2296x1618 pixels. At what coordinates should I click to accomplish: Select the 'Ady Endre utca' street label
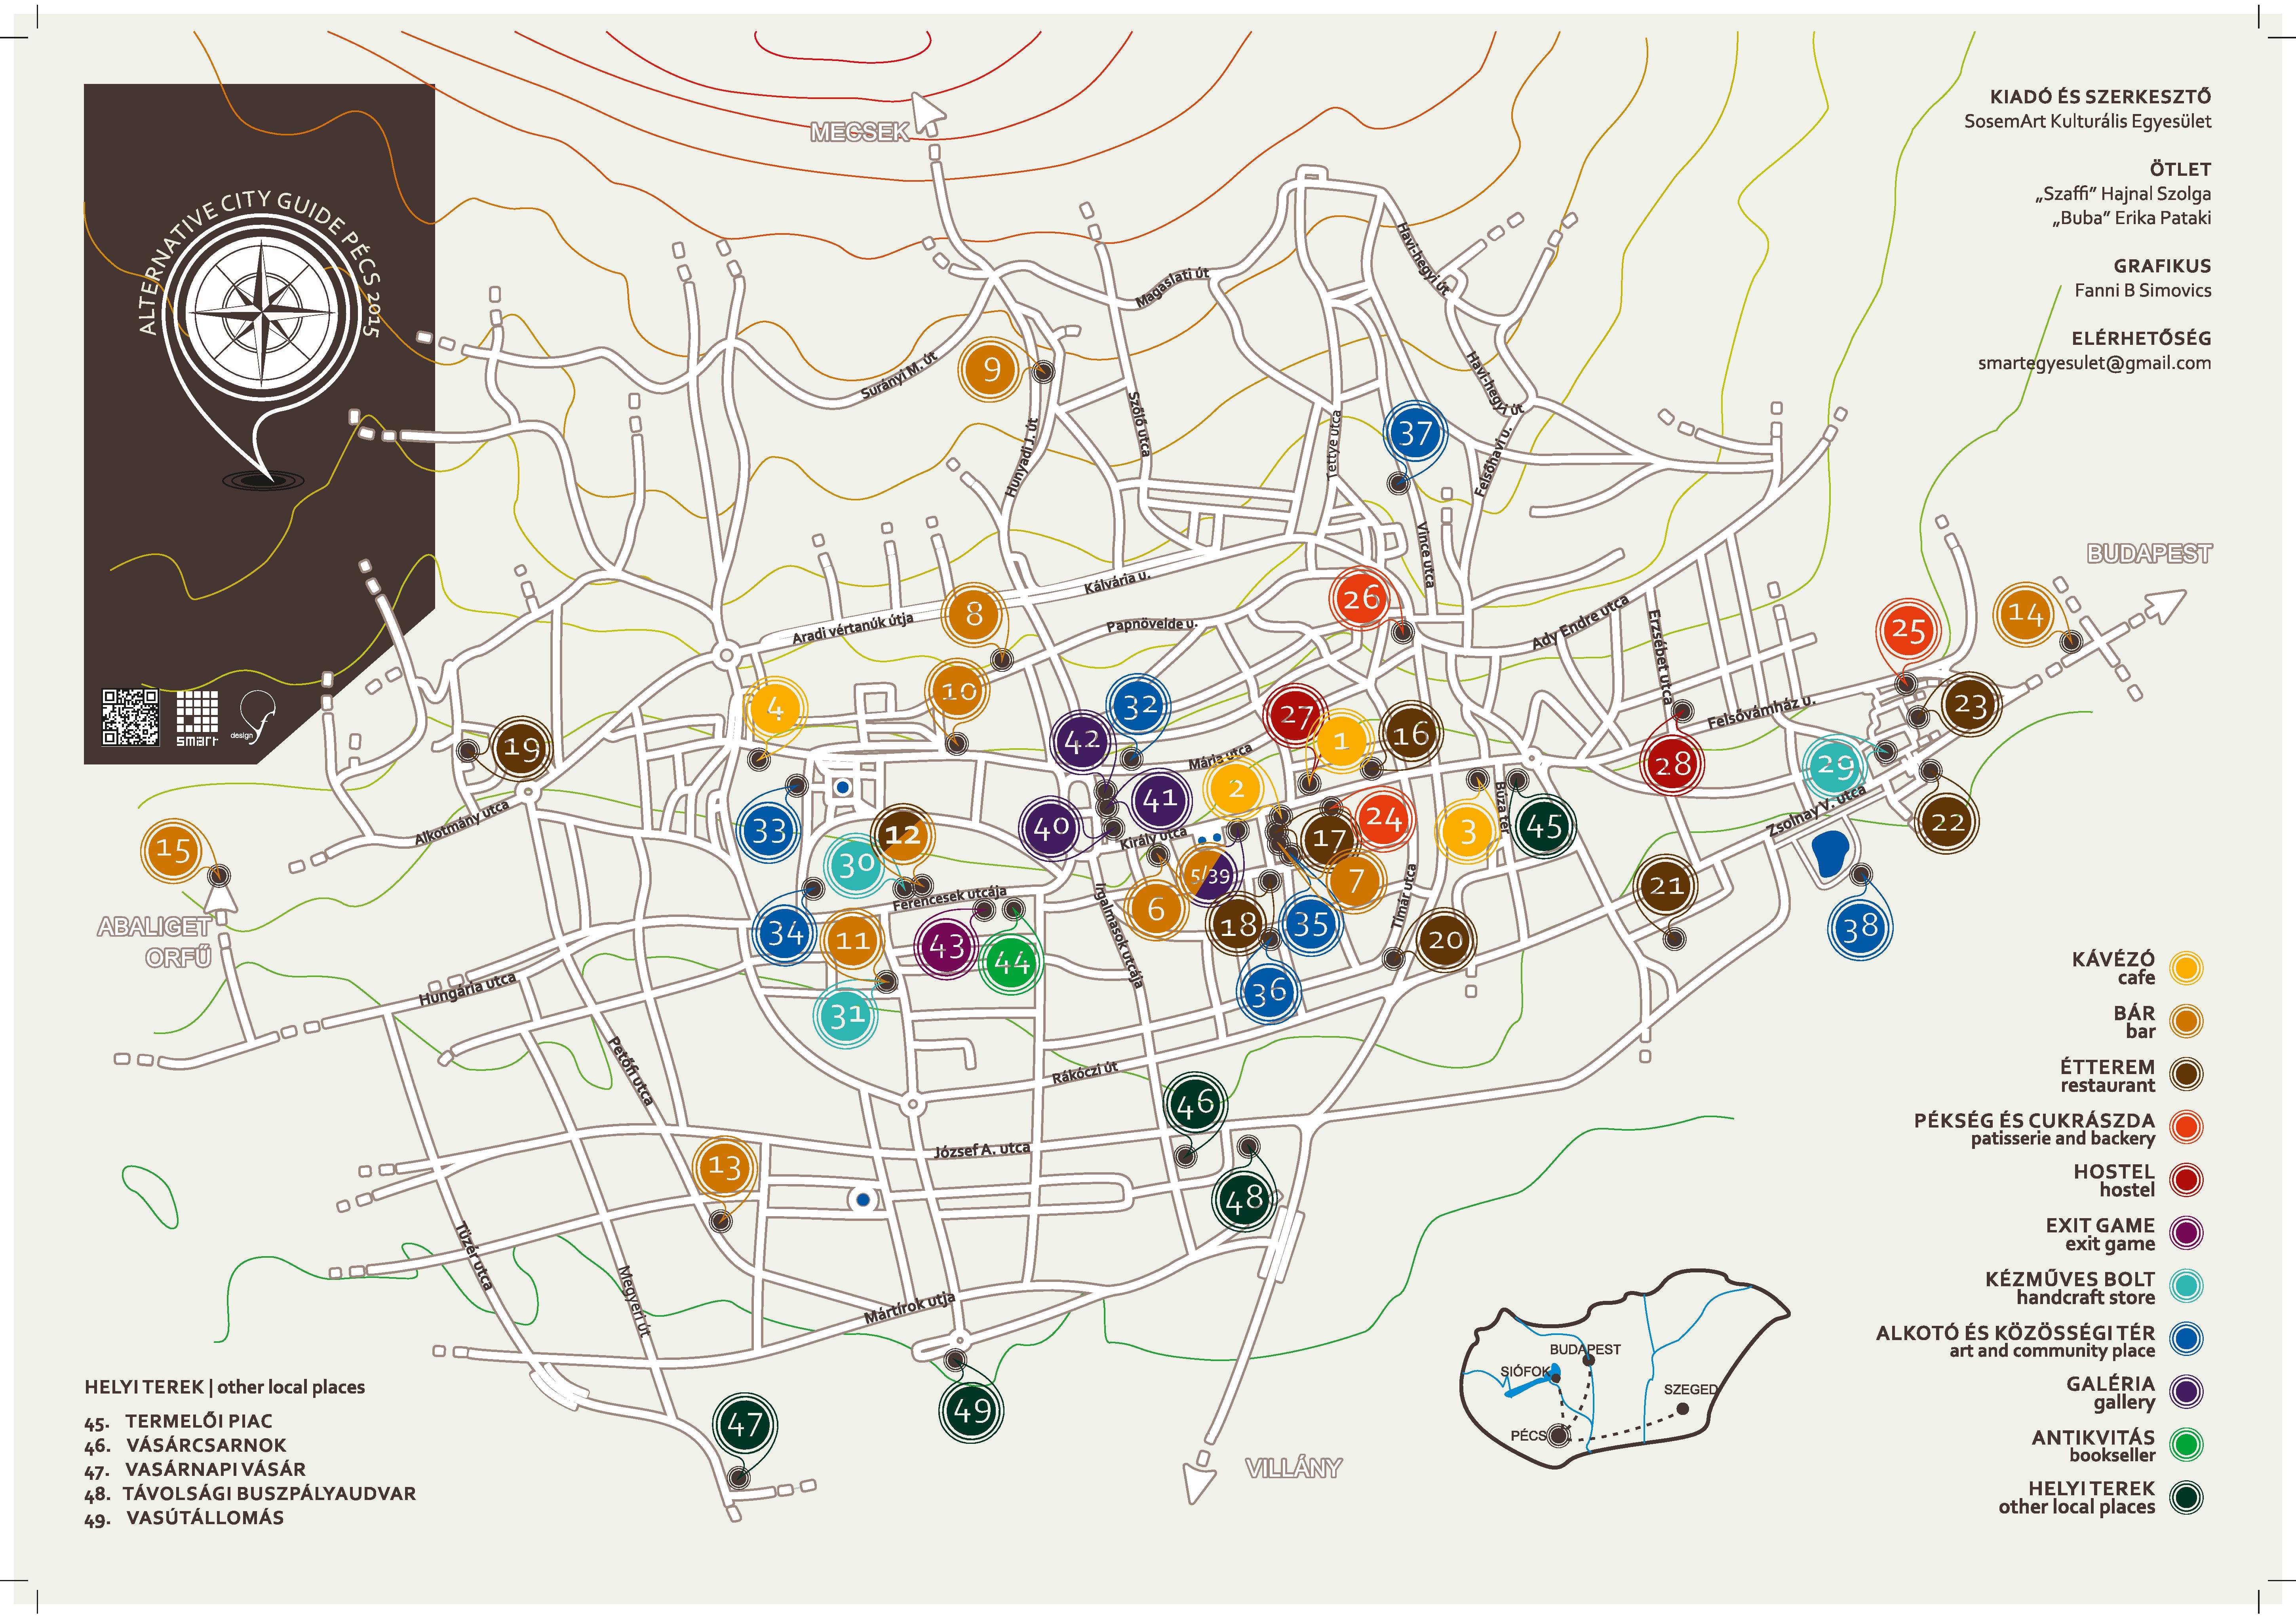[1581, 622]
